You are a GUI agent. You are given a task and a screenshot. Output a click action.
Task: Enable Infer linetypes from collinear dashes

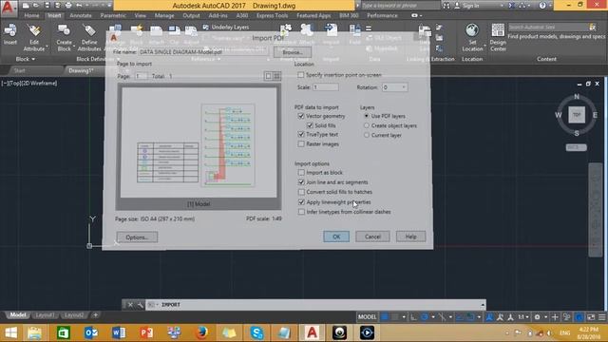coord(301,212)
